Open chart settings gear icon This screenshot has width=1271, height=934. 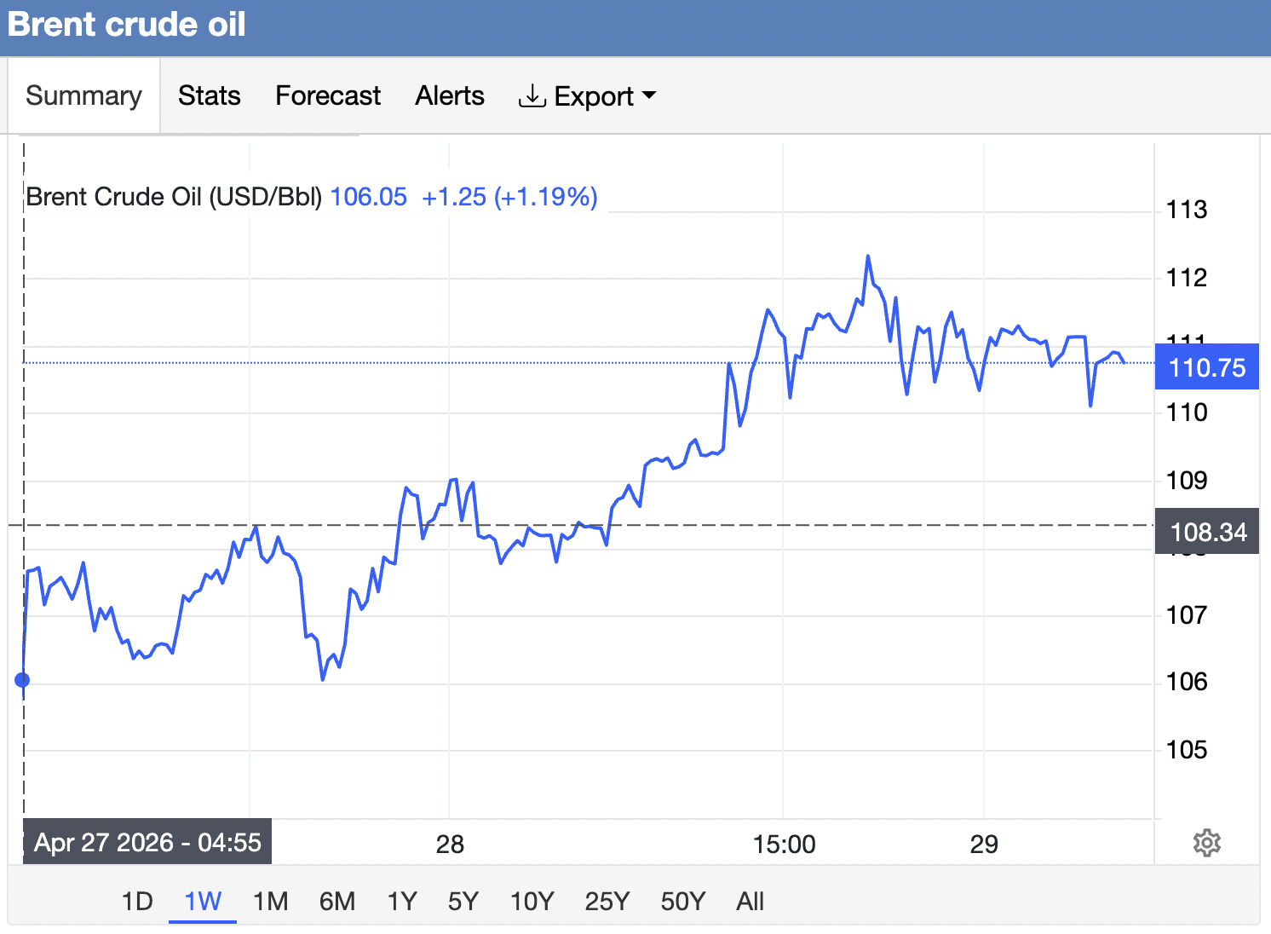click(1206, 843)
